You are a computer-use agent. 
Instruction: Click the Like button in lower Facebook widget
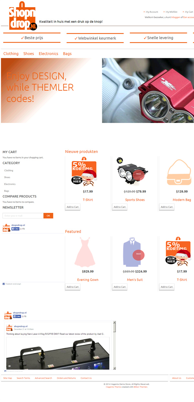tap(17, 316)
